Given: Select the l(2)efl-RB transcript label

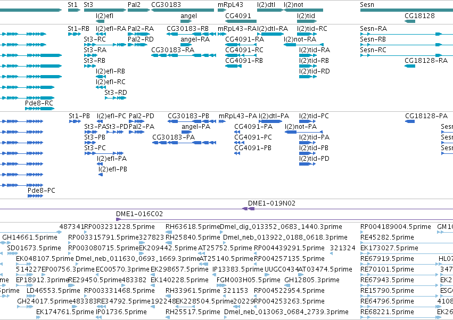Looking at the screenshot, I should [x=110, y=71].
